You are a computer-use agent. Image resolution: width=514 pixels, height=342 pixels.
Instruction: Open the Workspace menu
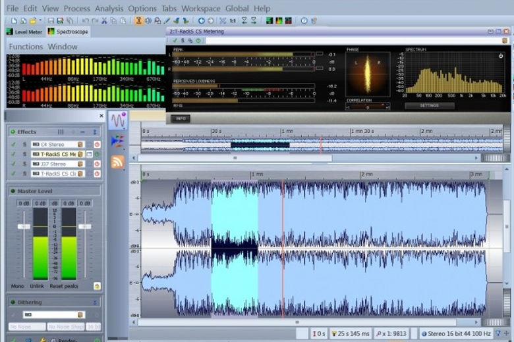coord(201,9)
